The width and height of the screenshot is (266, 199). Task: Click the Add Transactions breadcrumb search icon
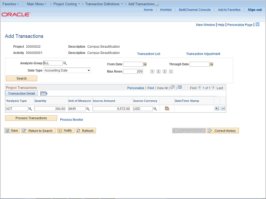click(157, 4)
